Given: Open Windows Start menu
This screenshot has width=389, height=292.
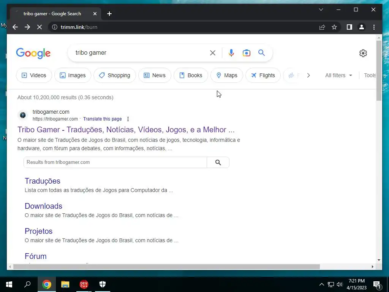Looking at the screenshot, I should coord(9,284).
